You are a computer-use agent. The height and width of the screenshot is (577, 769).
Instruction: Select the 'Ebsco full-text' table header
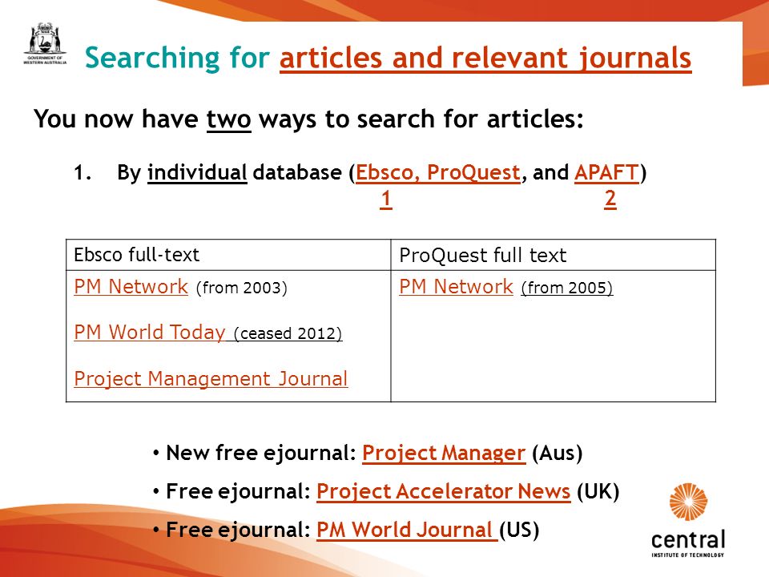coord(137,255)
